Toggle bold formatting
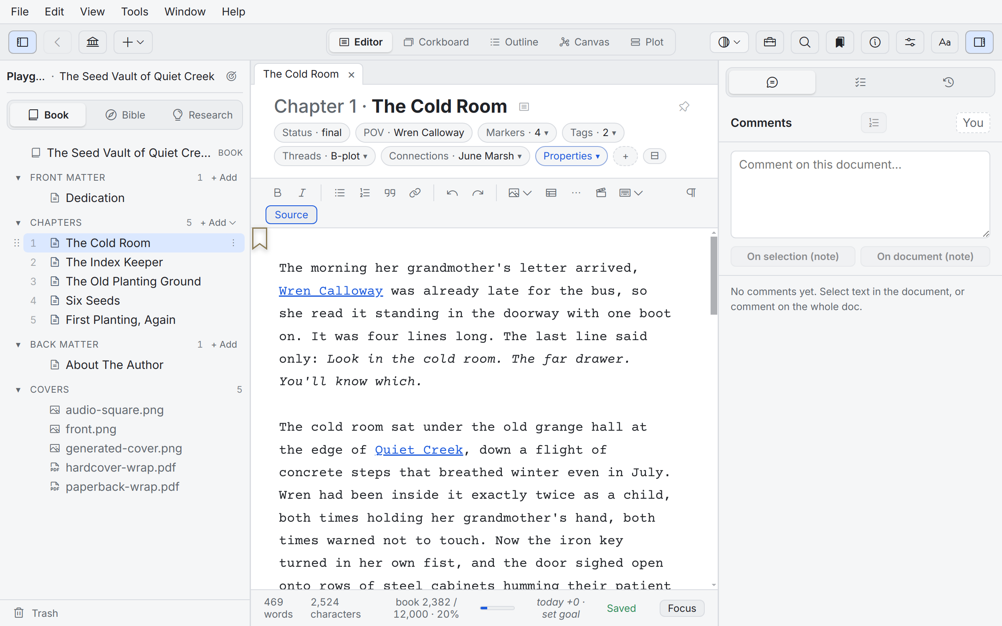This screenshot has width=1002, height=626. pyautogui.click(x=278, y=192)
